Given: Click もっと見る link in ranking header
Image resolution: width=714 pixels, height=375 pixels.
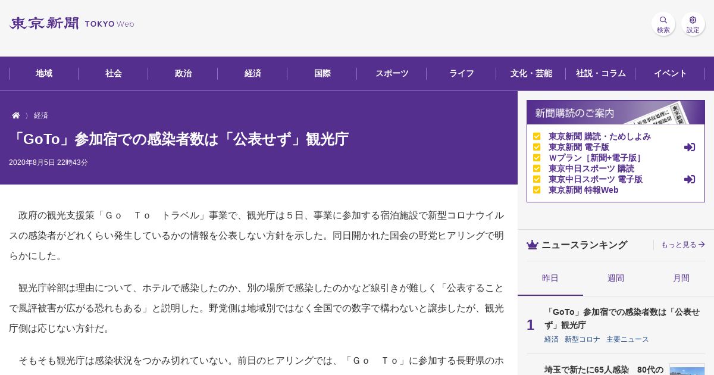Looking at the screenshot, I should 683,245.
